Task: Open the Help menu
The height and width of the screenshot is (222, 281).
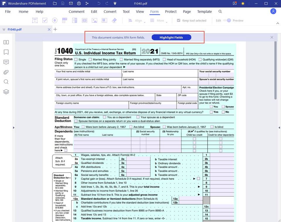Action: 40,11
